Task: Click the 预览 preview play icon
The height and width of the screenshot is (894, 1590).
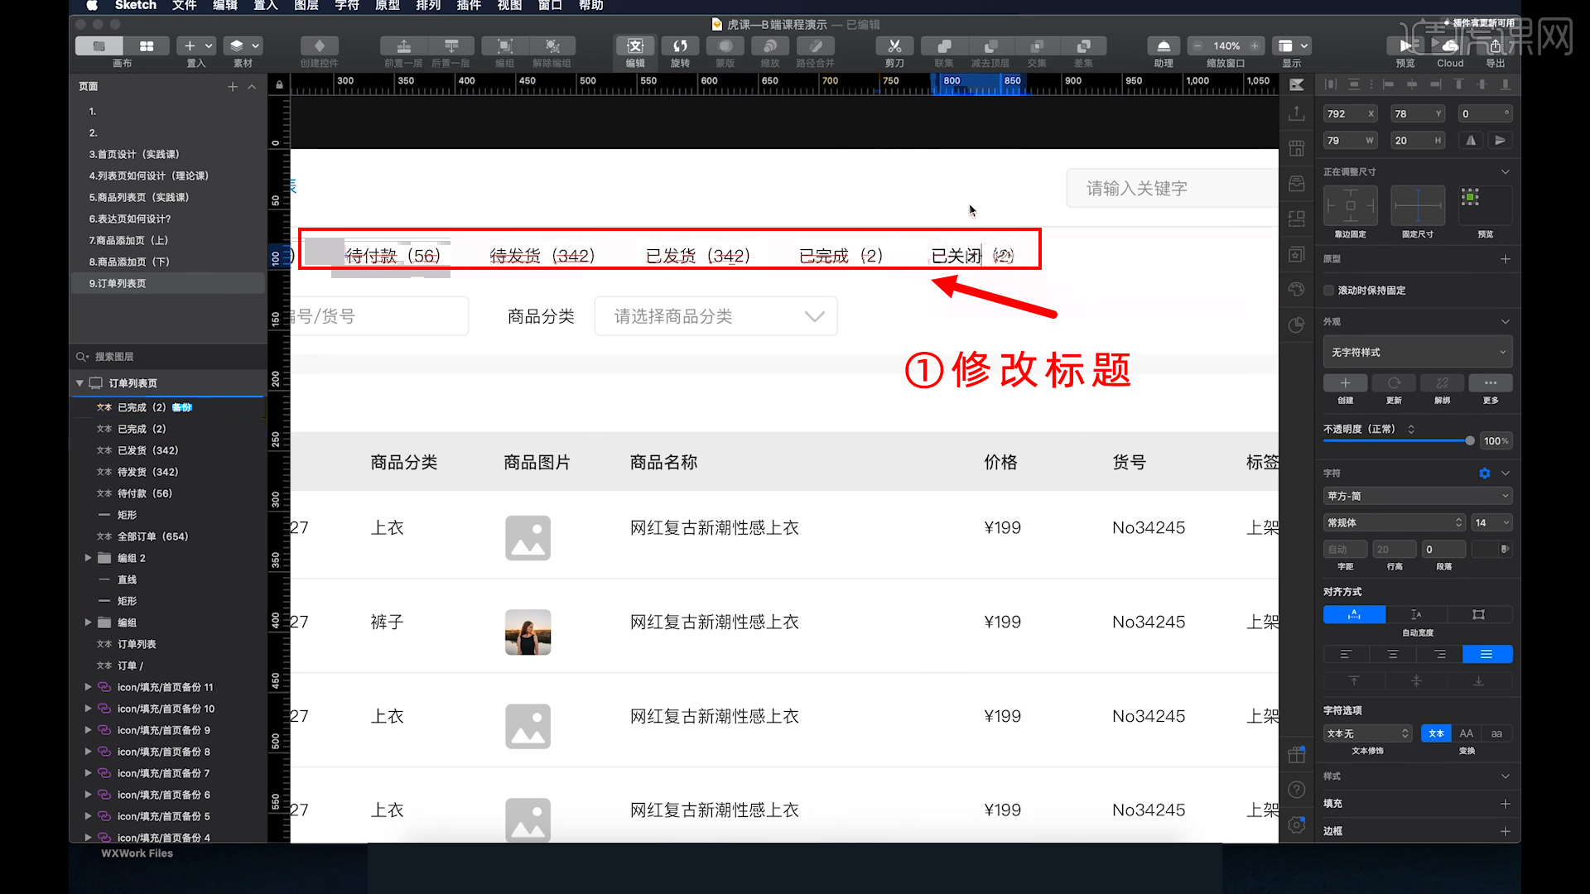Action: [x=1405, y=46]
